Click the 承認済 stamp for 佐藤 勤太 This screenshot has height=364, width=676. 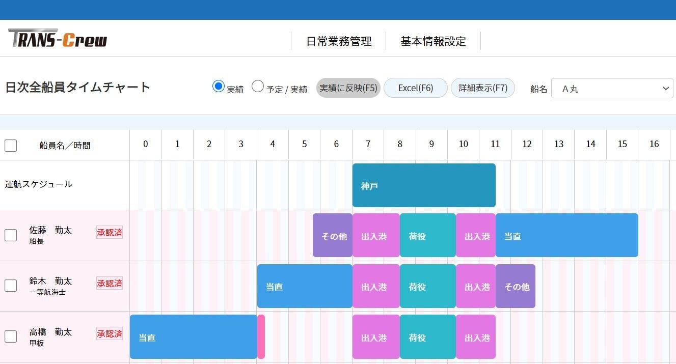coord(109,232)
